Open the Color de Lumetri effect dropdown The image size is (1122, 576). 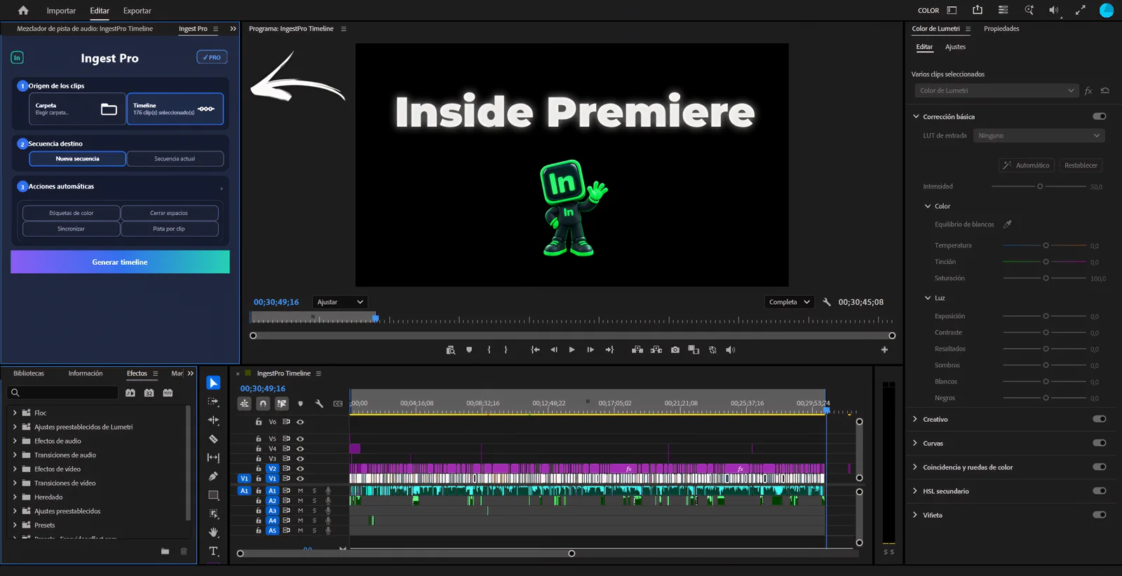996,90
